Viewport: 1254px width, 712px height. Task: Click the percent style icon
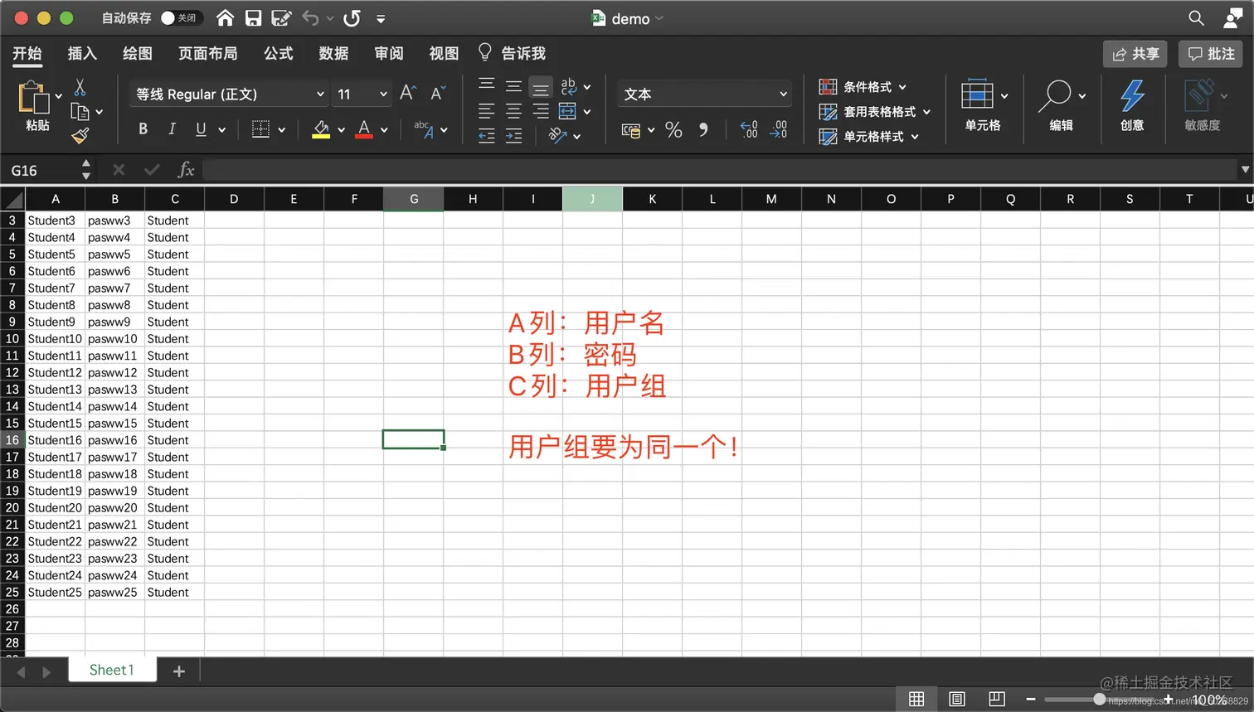673,129
